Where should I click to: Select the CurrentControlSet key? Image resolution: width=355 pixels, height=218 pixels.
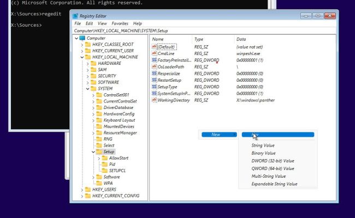click(x=120, y=101)
